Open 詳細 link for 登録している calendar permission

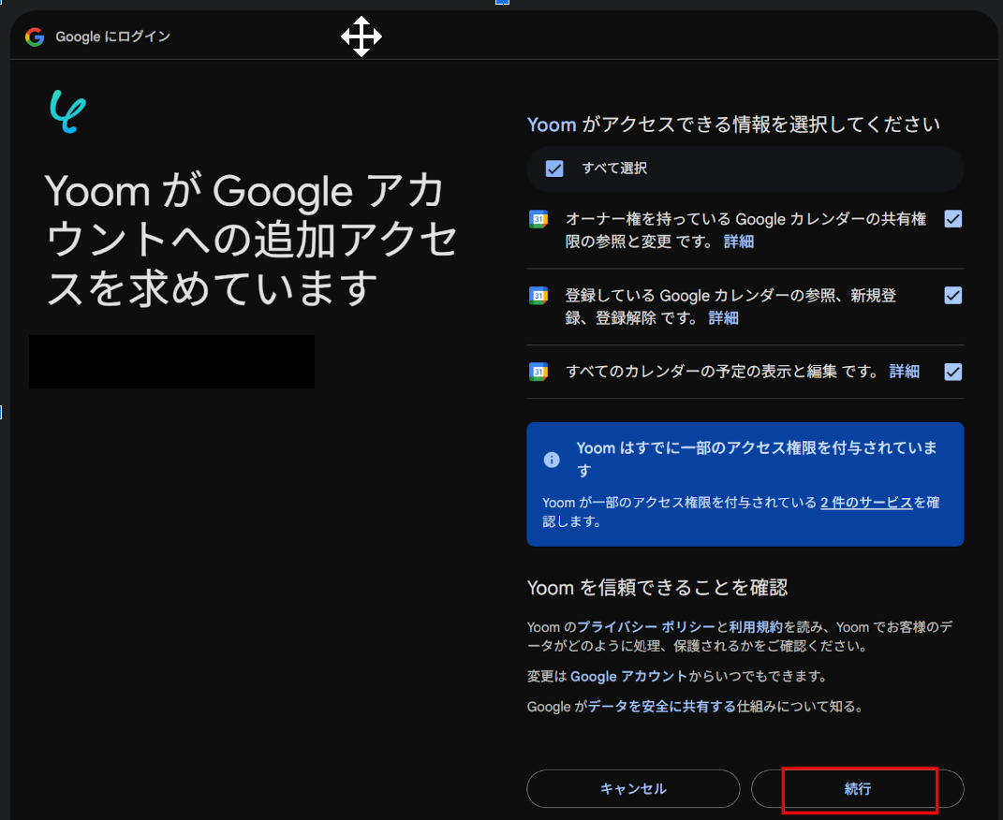pos(724,318)
